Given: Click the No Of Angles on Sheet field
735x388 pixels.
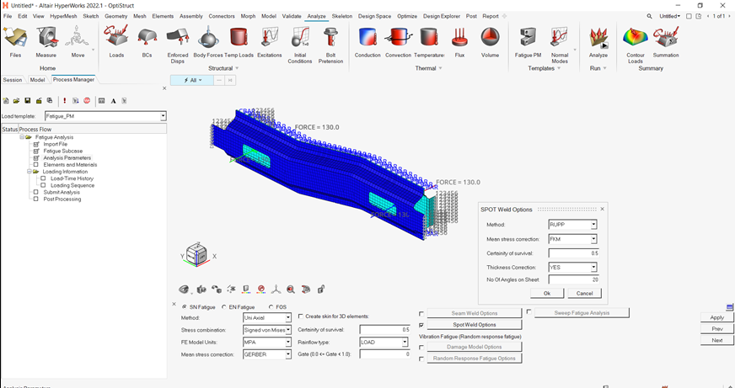Looking at the screenshot, I should click(573, 280).
